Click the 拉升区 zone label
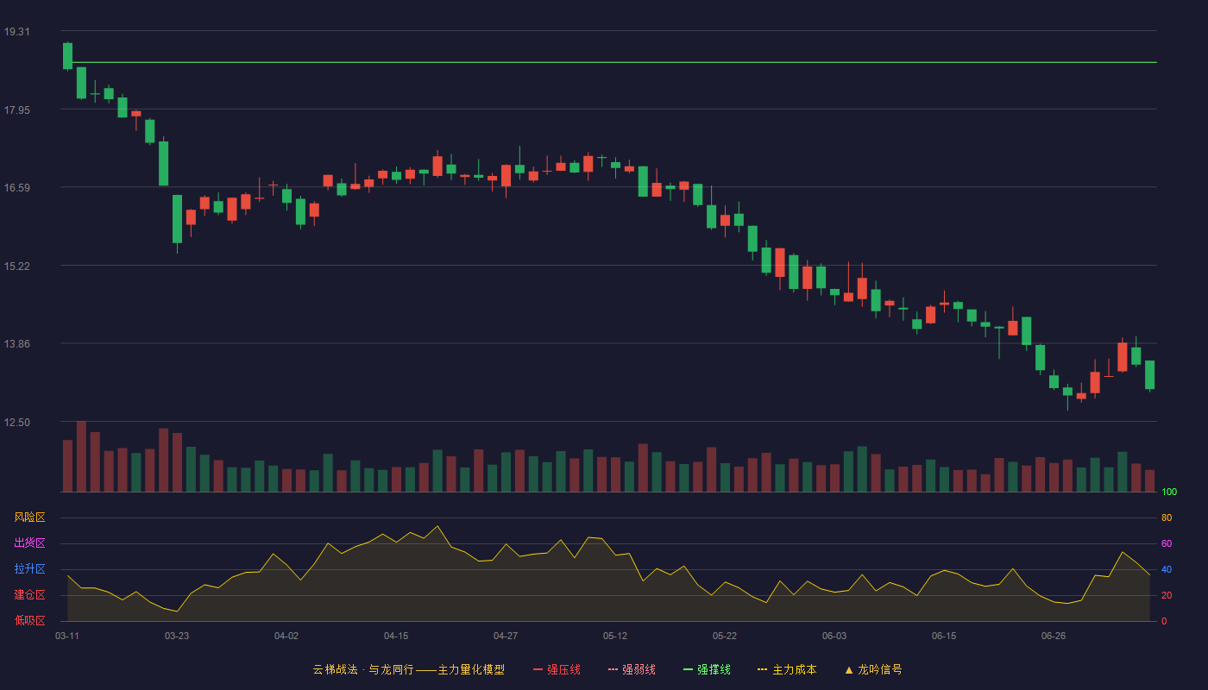1208x690 pixels. [x=29, y=569]
